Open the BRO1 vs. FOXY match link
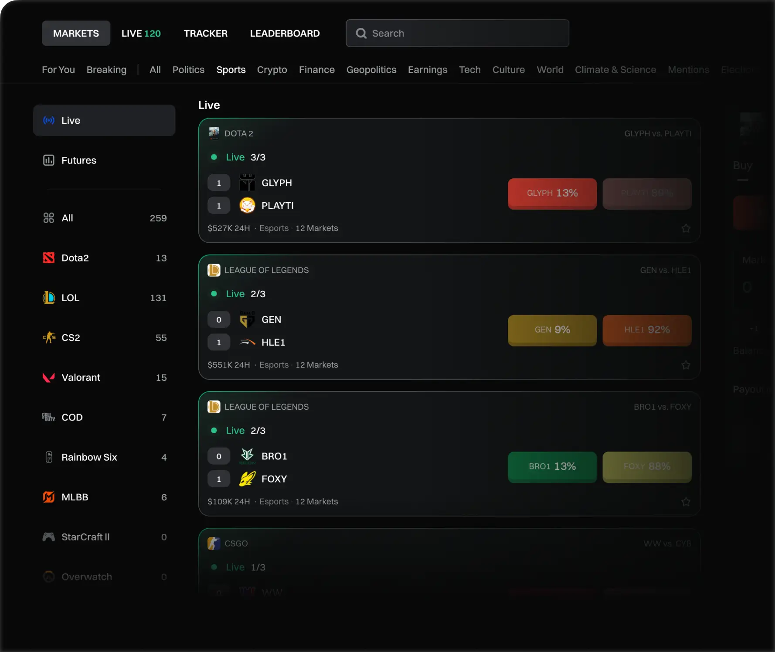 click(662, 407)
